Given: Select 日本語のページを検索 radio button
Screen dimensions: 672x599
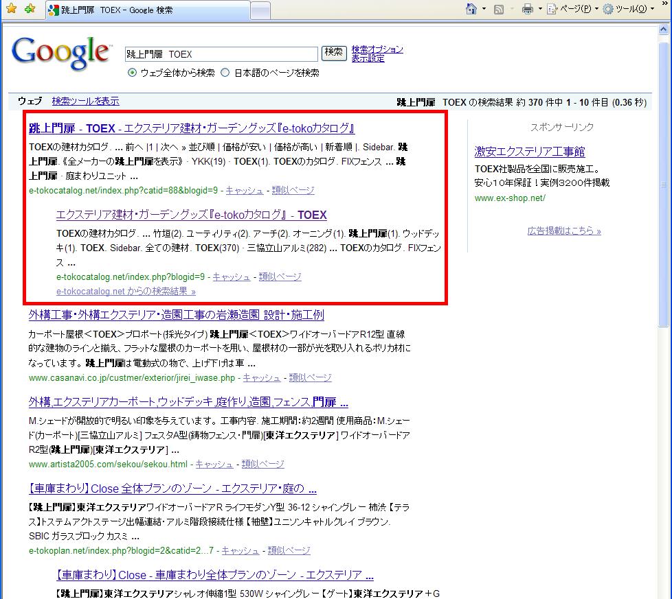Looking at the screenshot, I should pyautogui.click(x=225, y=73).
